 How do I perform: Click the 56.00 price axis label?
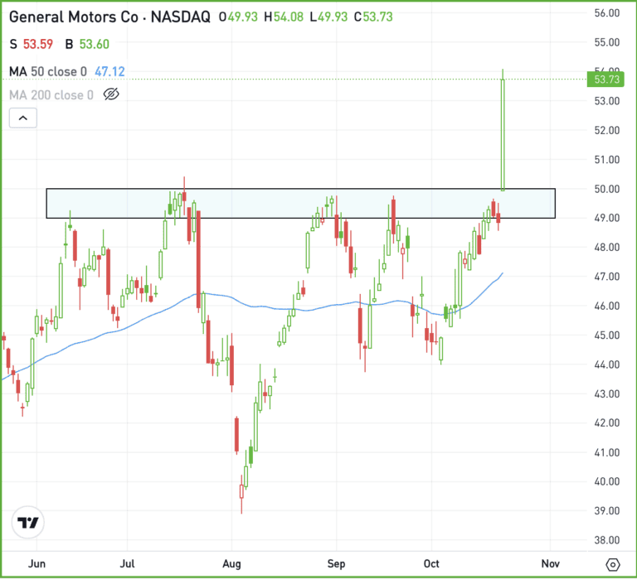tap(607, 13)
